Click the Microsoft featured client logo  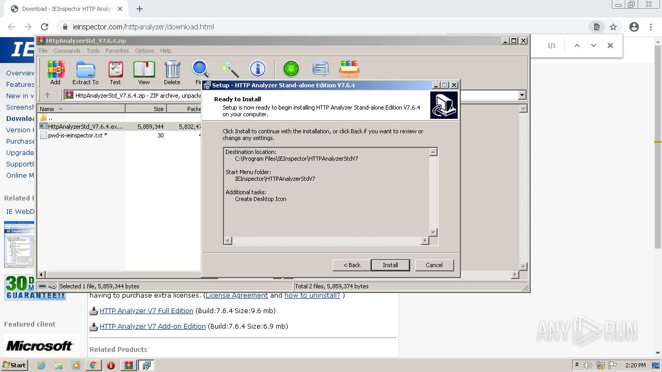point(40,346)
